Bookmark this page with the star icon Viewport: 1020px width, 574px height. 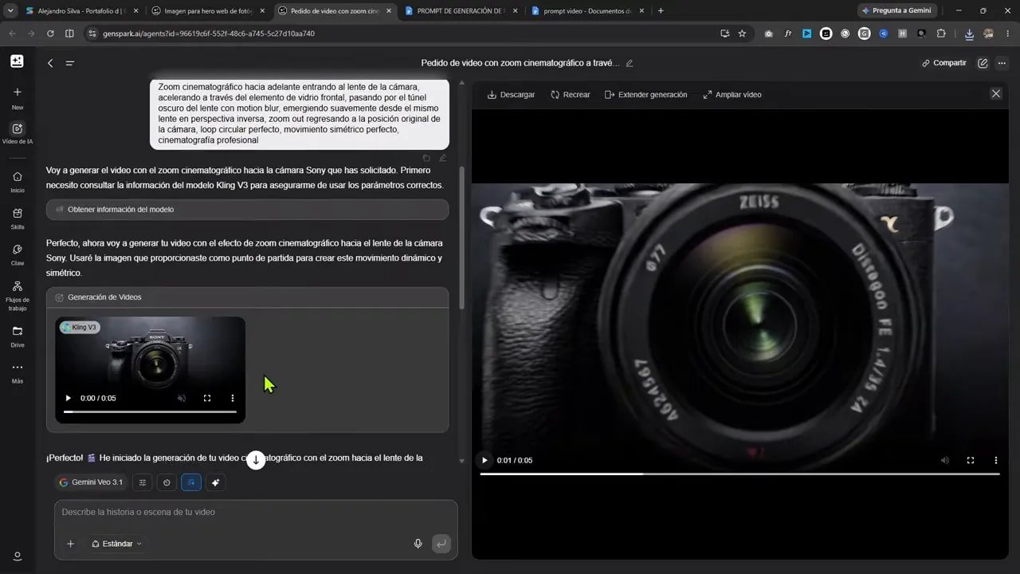[742, 33]
